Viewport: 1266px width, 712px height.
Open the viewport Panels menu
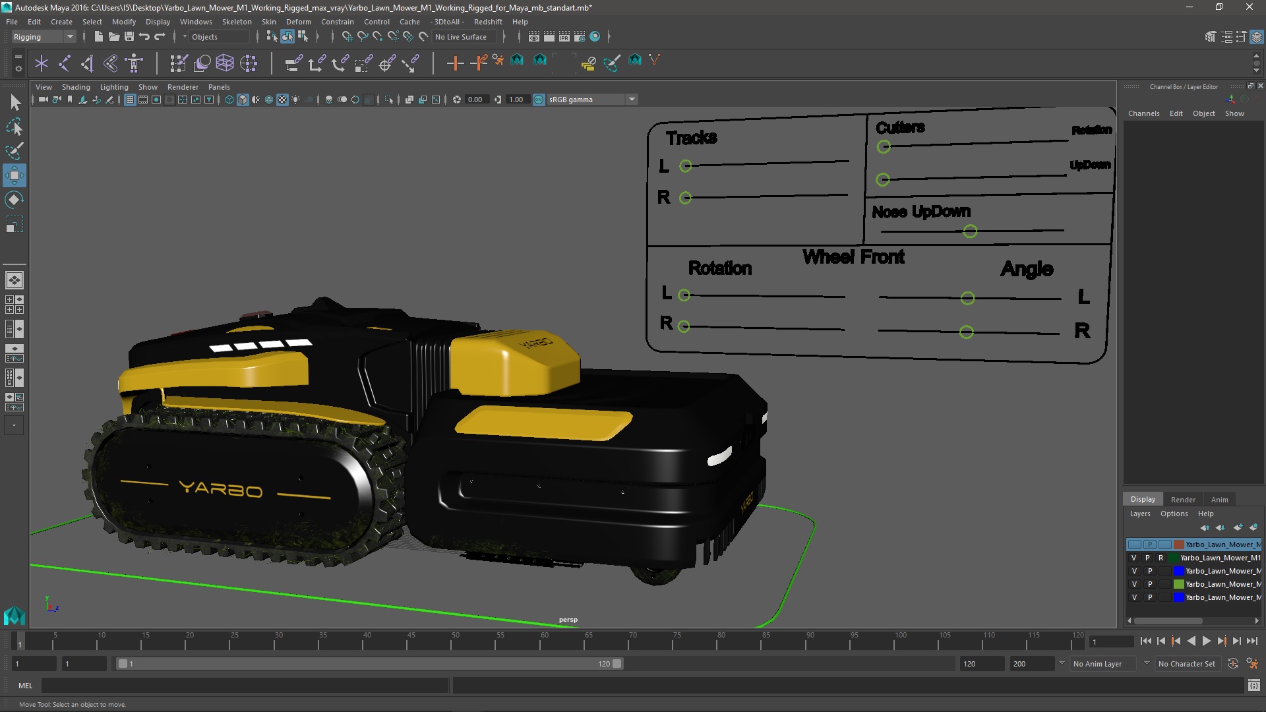219,87
